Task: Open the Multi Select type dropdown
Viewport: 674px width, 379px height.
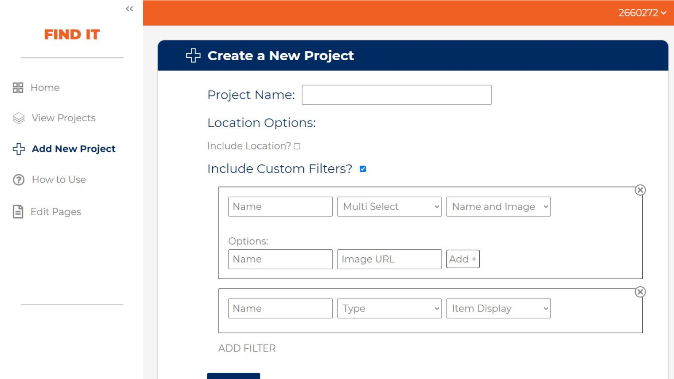Action: [389, 206]
